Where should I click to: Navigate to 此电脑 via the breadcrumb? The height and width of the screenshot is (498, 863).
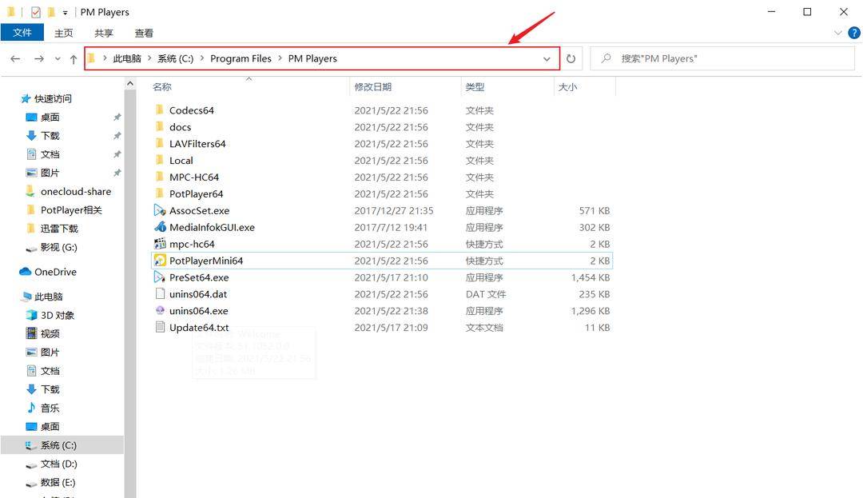pos(126,58)
